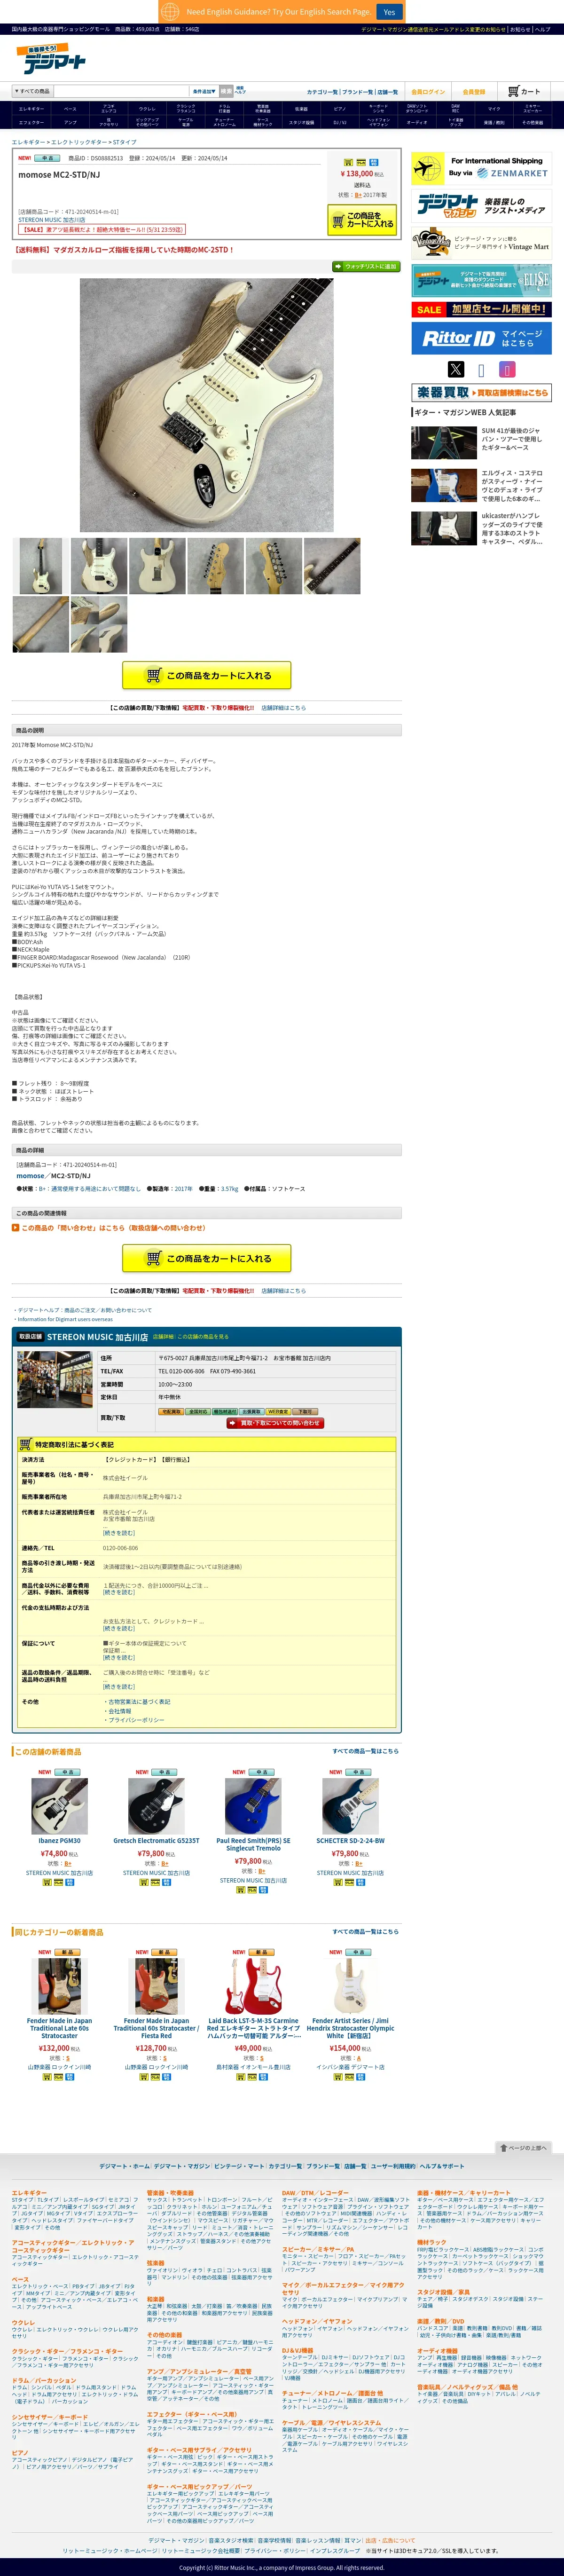The image size is (564, 2576).
Task: Open the エレキギター category menu item
Action: (31, 109)
